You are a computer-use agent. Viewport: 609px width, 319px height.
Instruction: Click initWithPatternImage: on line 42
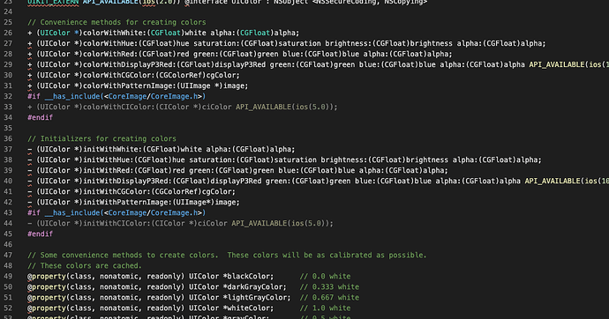127,202
